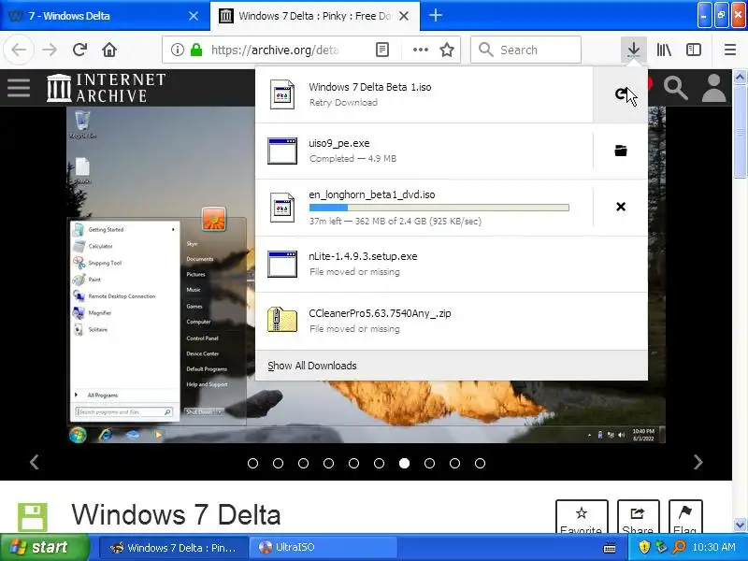
Task: Toggle the sidebar view icon
Action: tap(694, 50)
